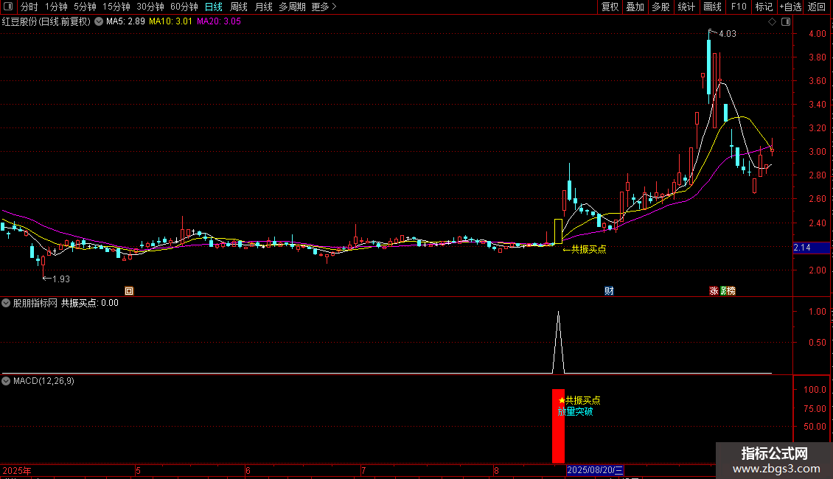Select the 60分钟 period tab
This screenshot has height=479, width=833.
184,7
